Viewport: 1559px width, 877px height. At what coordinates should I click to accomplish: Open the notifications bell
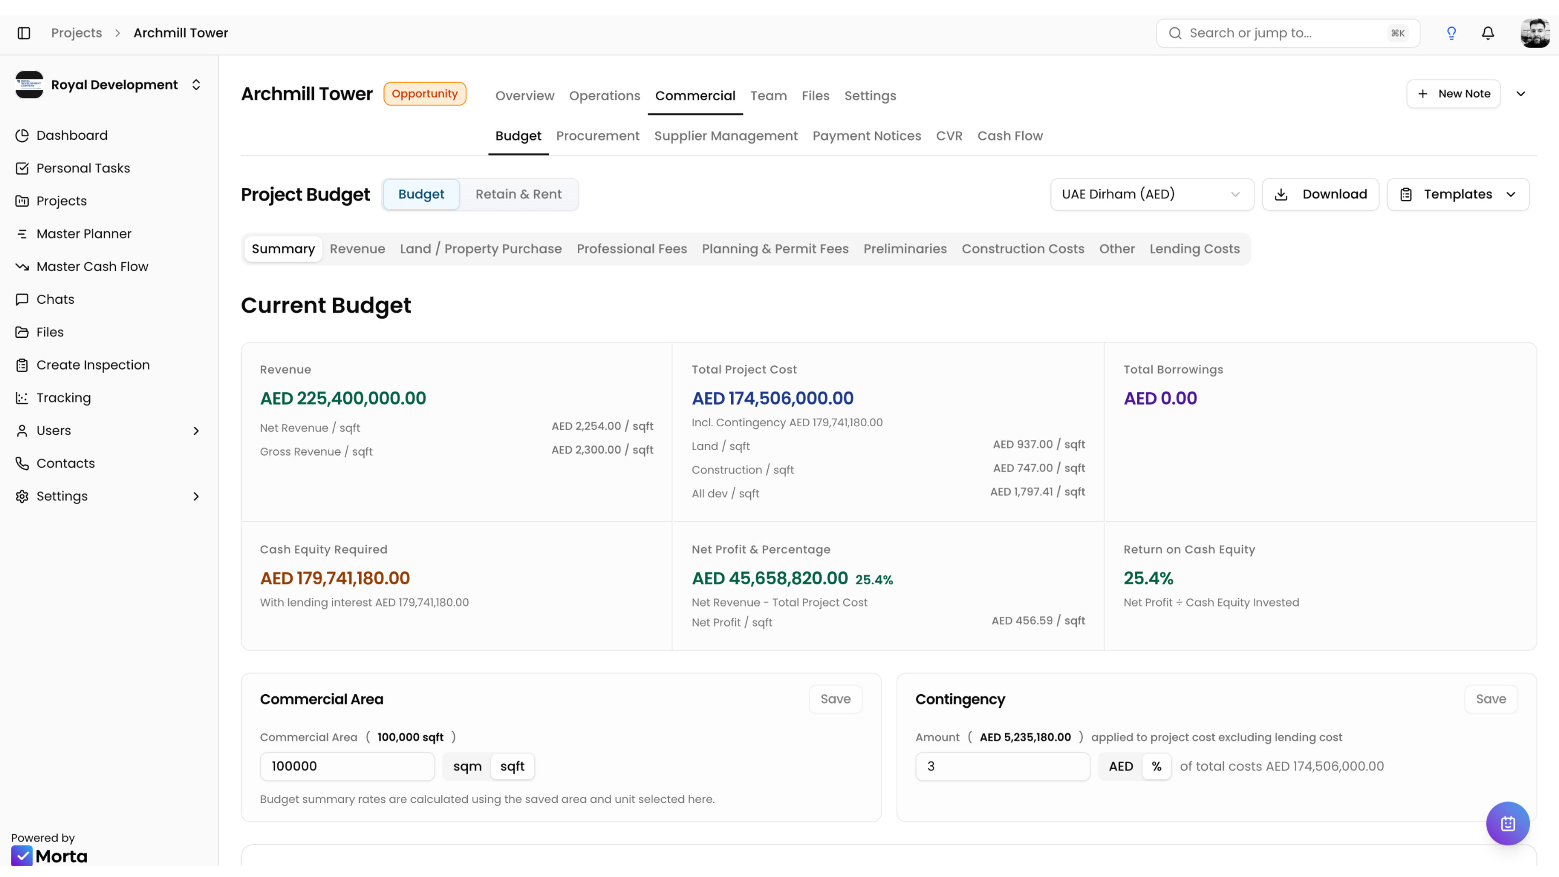(x=1488, y=32)
